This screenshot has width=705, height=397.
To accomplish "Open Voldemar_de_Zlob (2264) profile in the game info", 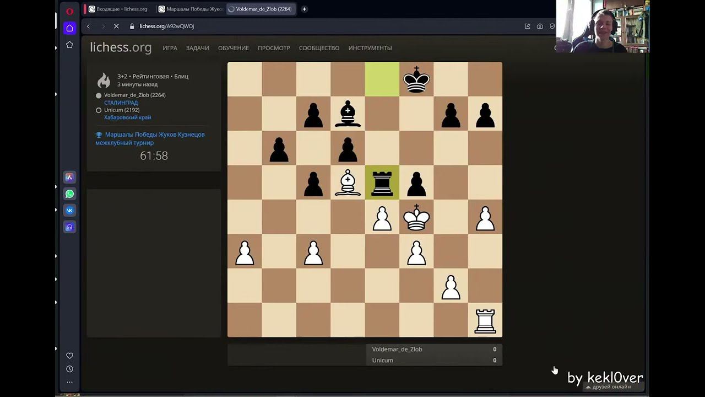I will point(135,95).
